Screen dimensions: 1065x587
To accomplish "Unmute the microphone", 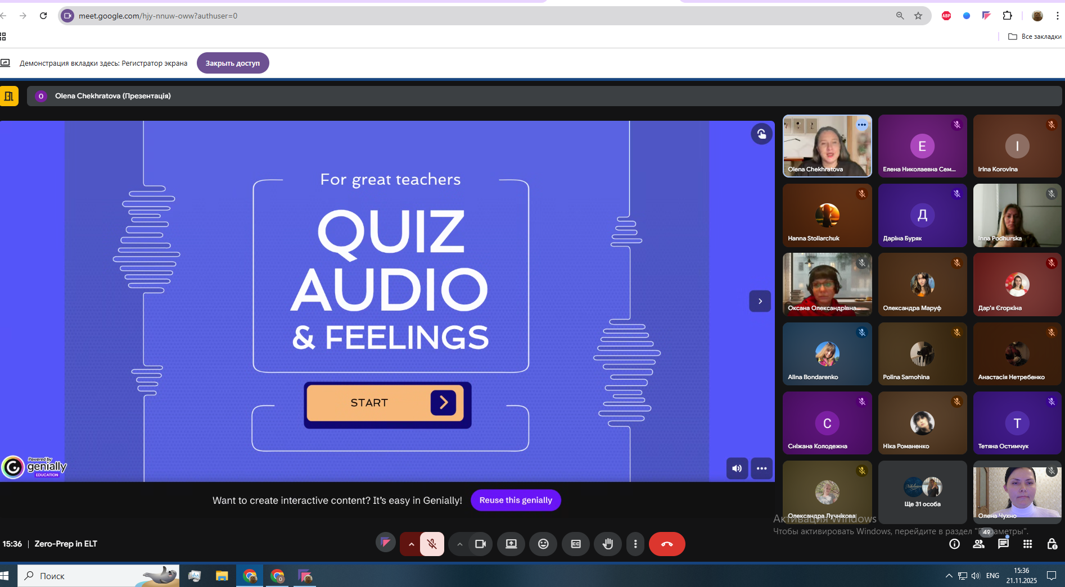I will click(432, 544).
